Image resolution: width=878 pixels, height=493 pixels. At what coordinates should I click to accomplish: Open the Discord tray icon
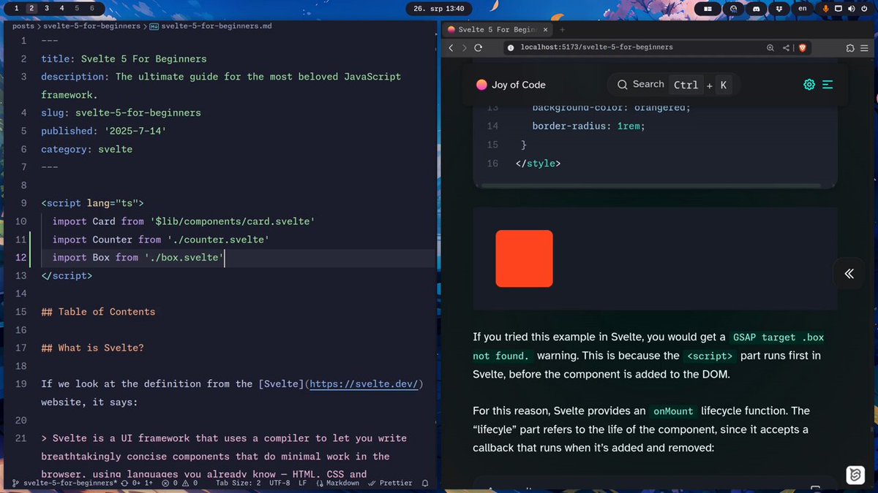click(757, 9)
